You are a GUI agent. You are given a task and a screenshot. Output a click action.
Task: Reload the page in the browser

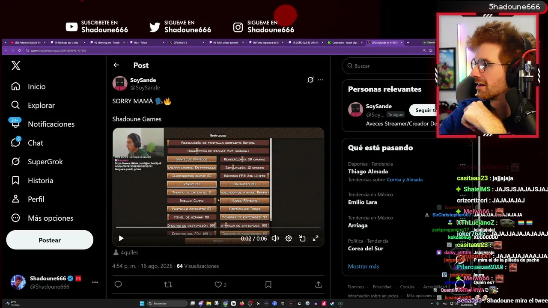coord(19,50)
